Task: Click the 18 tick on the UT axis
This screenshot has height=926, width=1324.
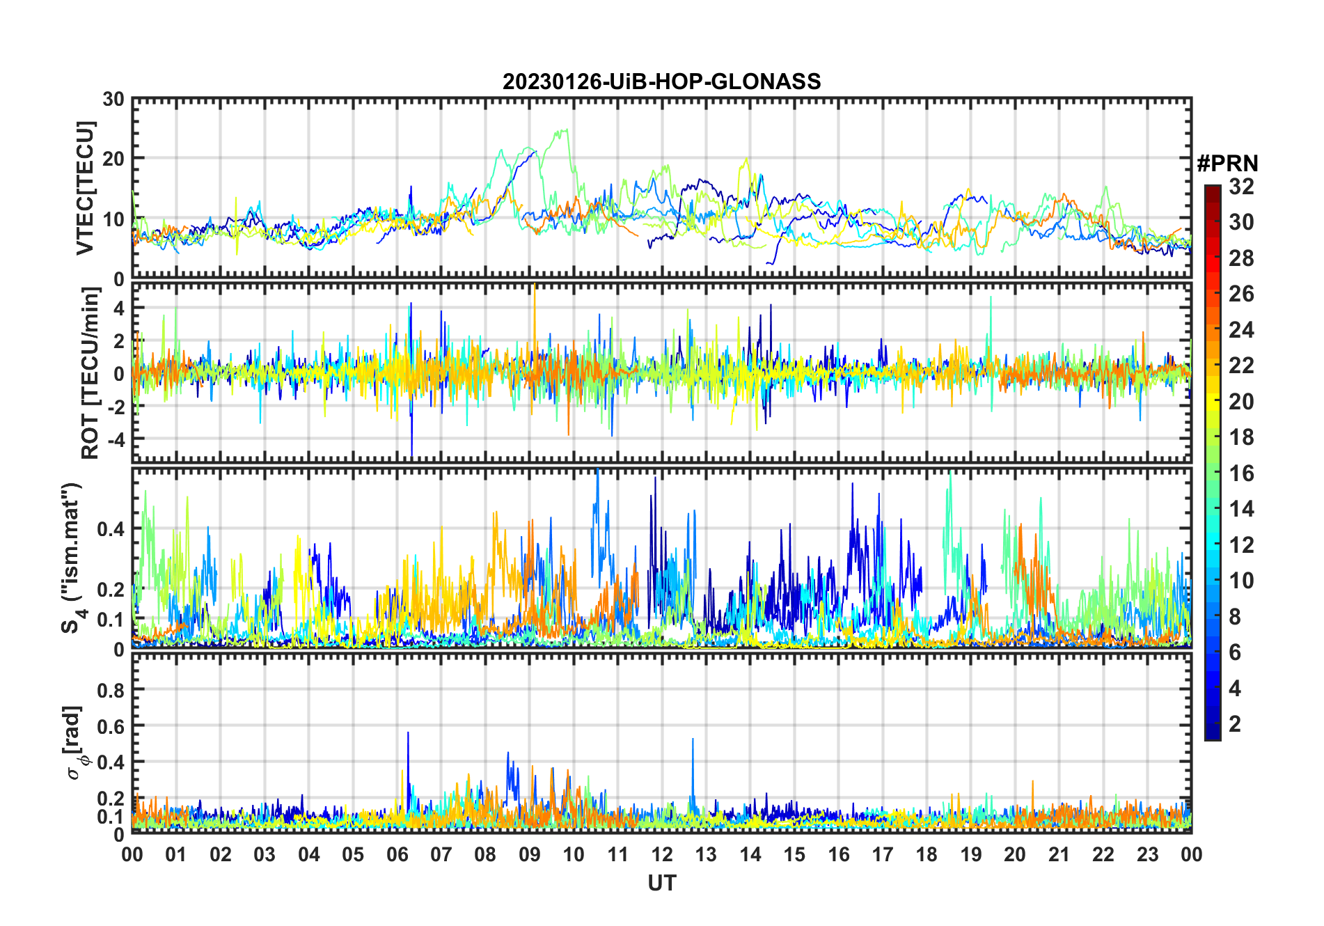Action: click(x=927, y=854)
